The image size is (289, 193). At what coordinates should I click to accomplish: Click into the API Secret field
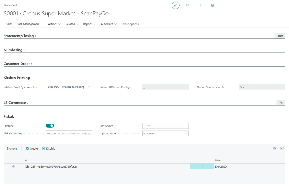pyautogui.click(x=165, y=126)
